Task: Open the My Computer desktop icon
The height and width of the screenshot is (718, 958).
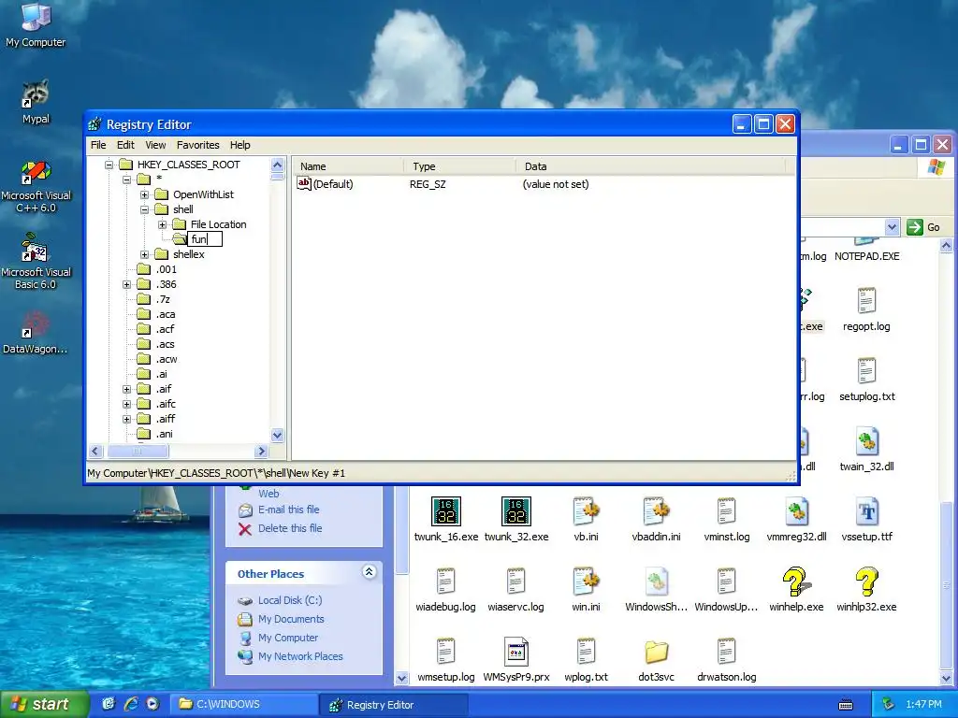Action: [36, 24]
